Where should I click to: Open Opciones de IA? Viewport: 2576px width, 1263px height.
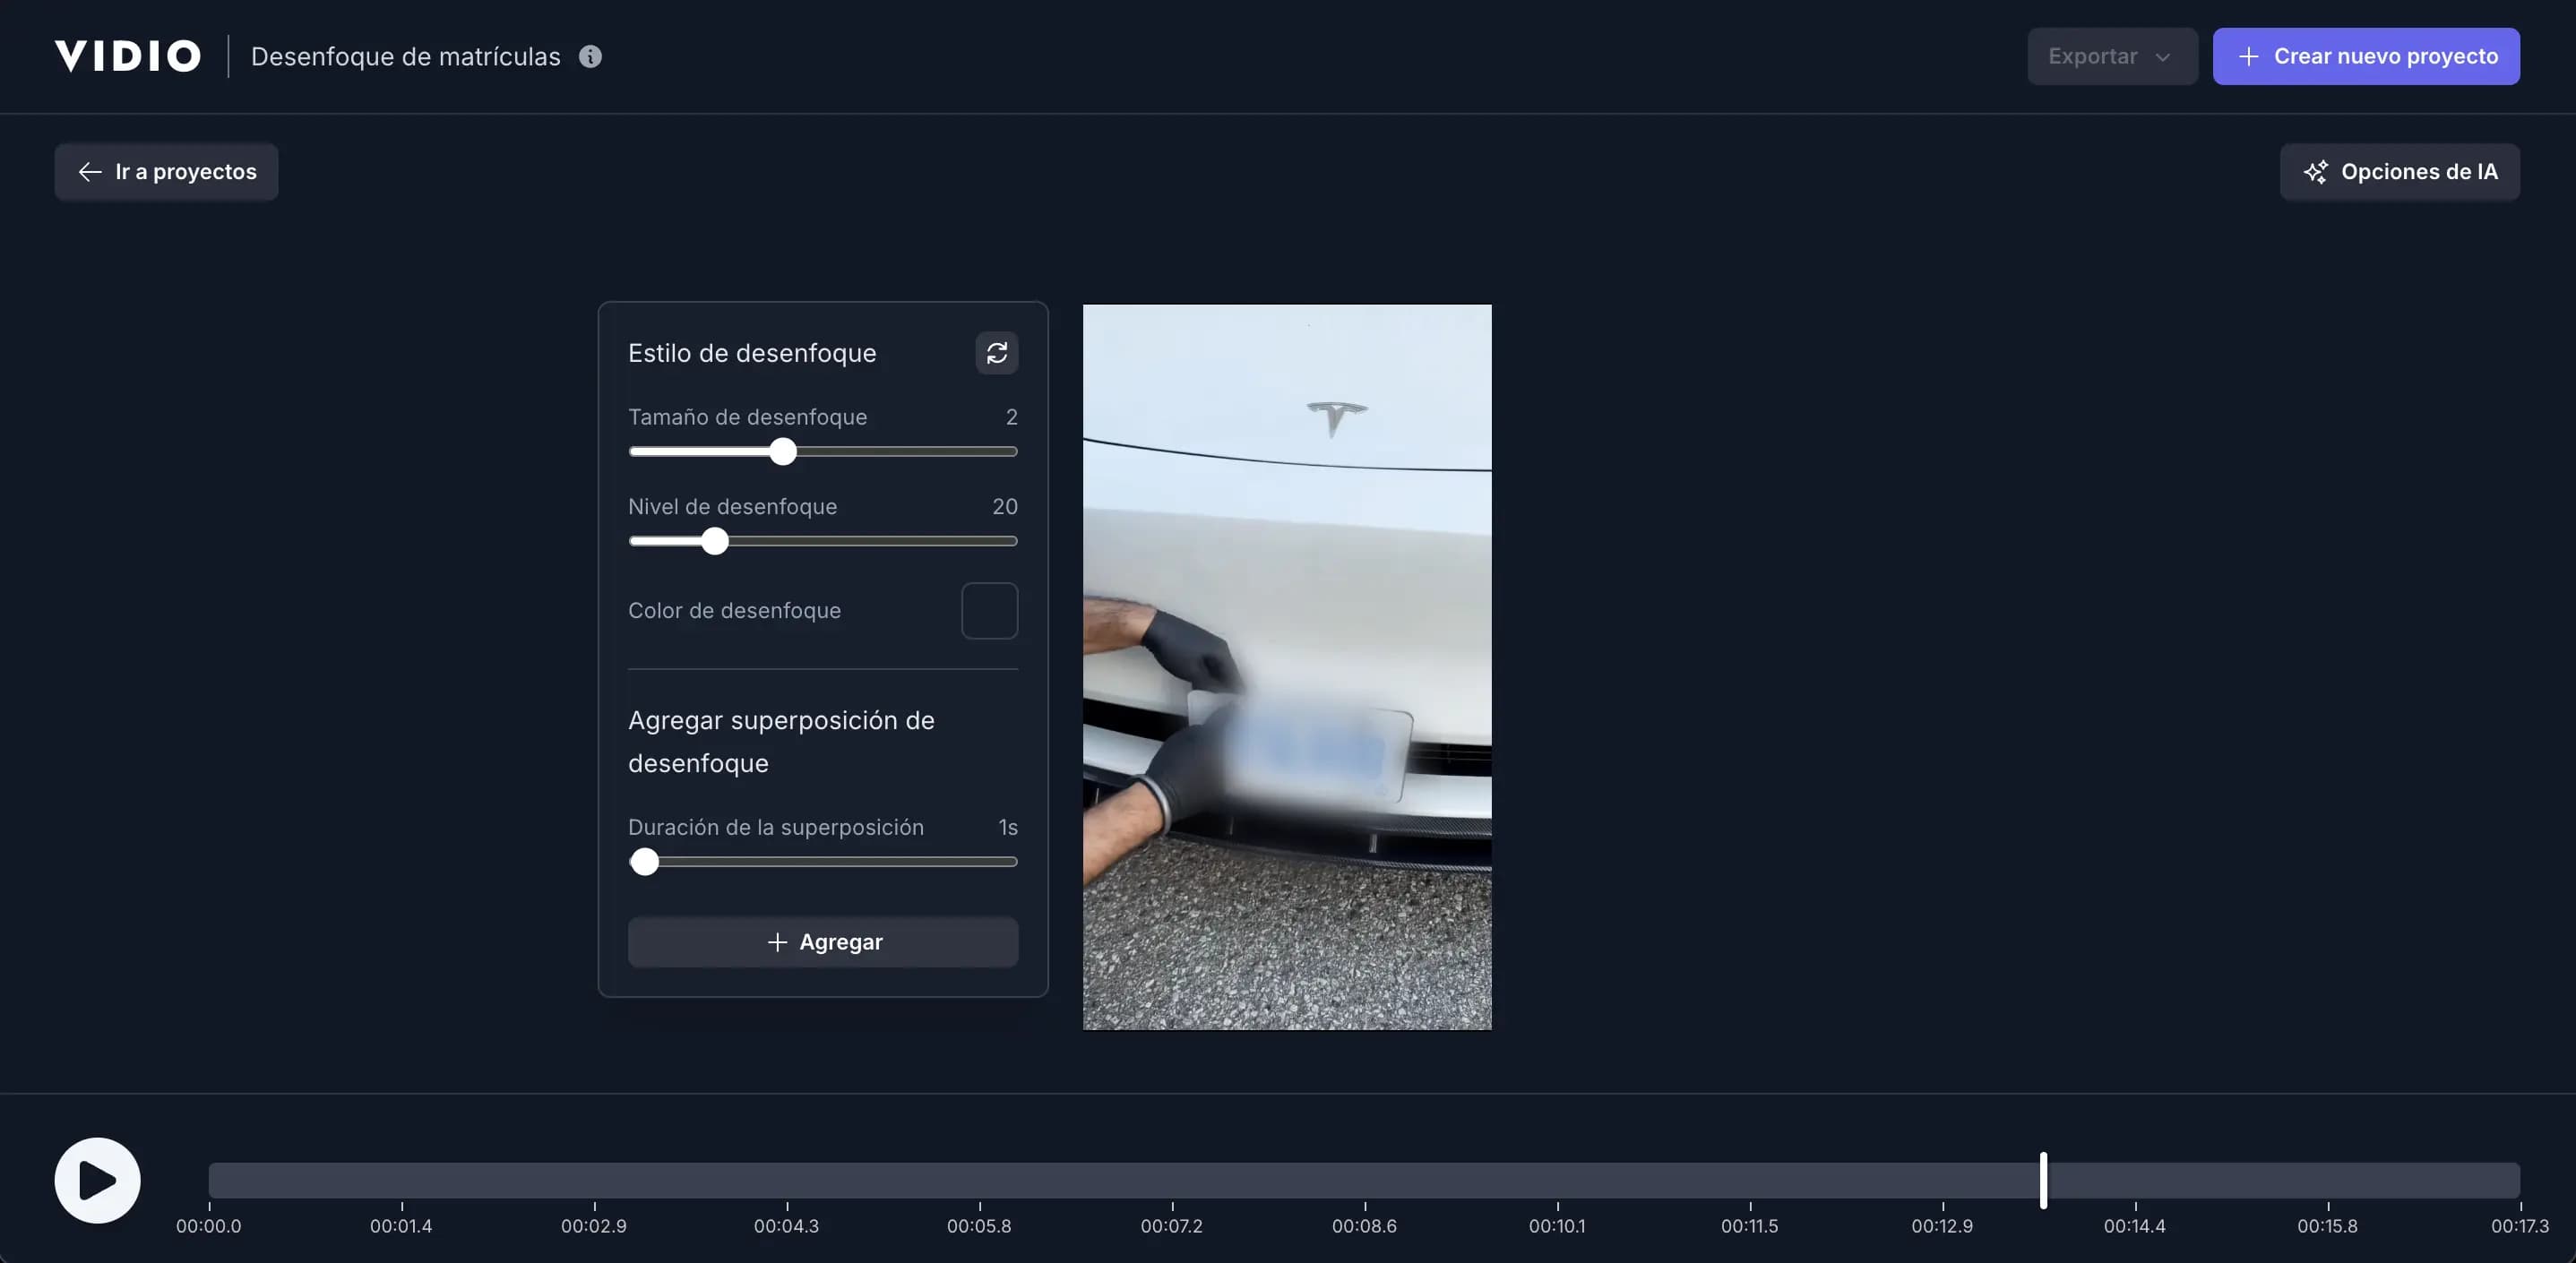[2400, 172]
